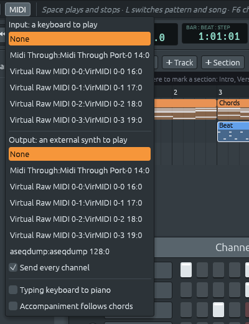
Task: Choose Virtual Raw MIDI 0-0 16:0 as output
Action: tap(80, 187)
